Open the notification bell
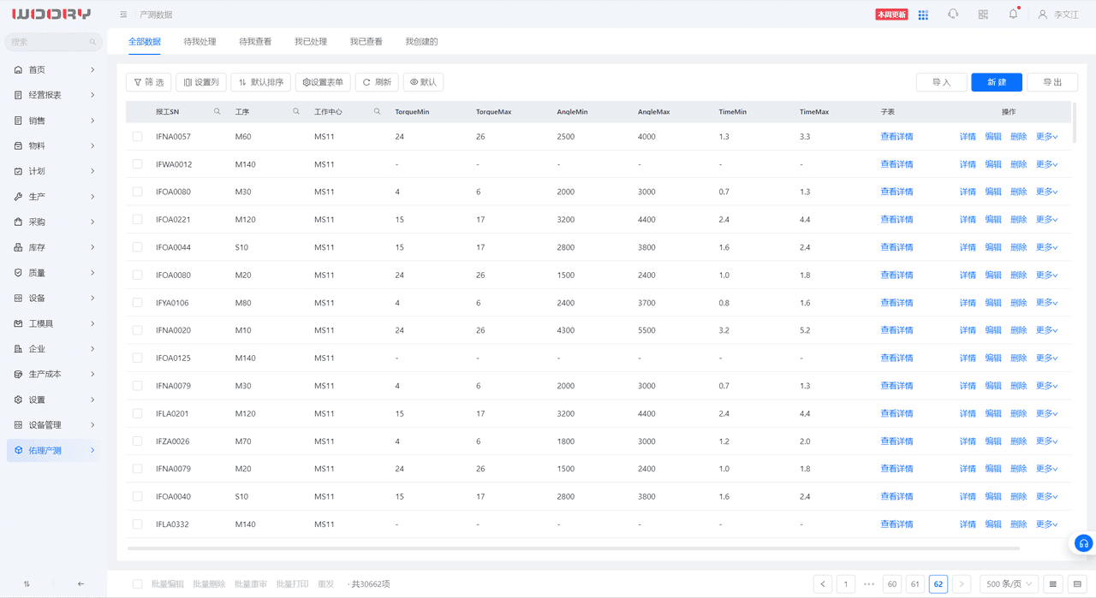Image resolution: width=1096 pixels, height=598 pixels. pyautogui.click(x=1013, y=14)
